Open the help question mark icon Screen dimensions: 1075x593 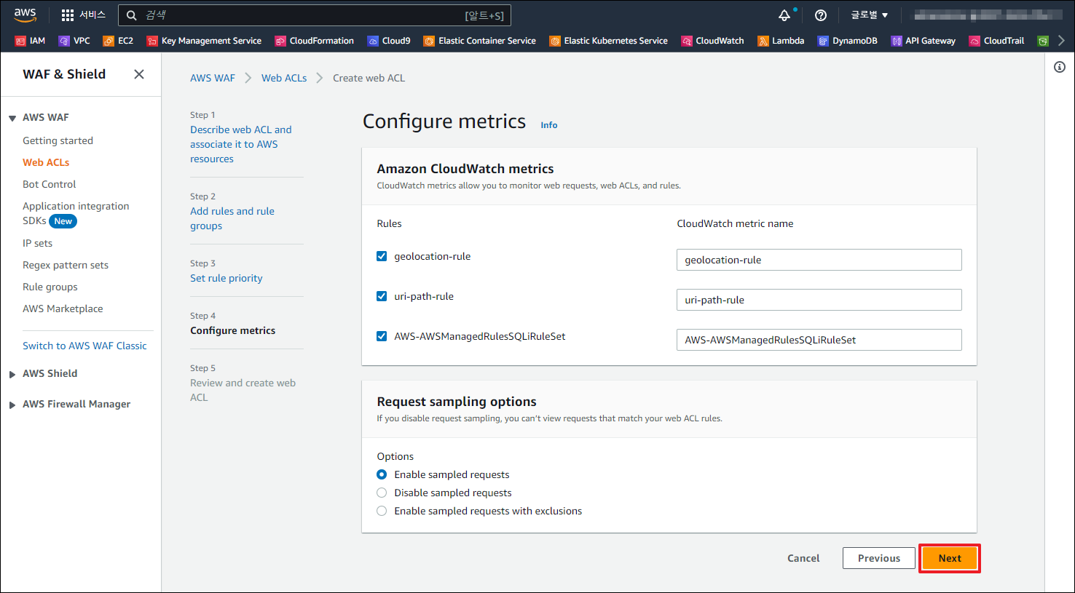pos(821,15)
